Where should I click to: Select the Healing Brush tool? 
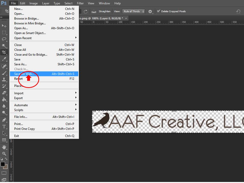point(4,66)
